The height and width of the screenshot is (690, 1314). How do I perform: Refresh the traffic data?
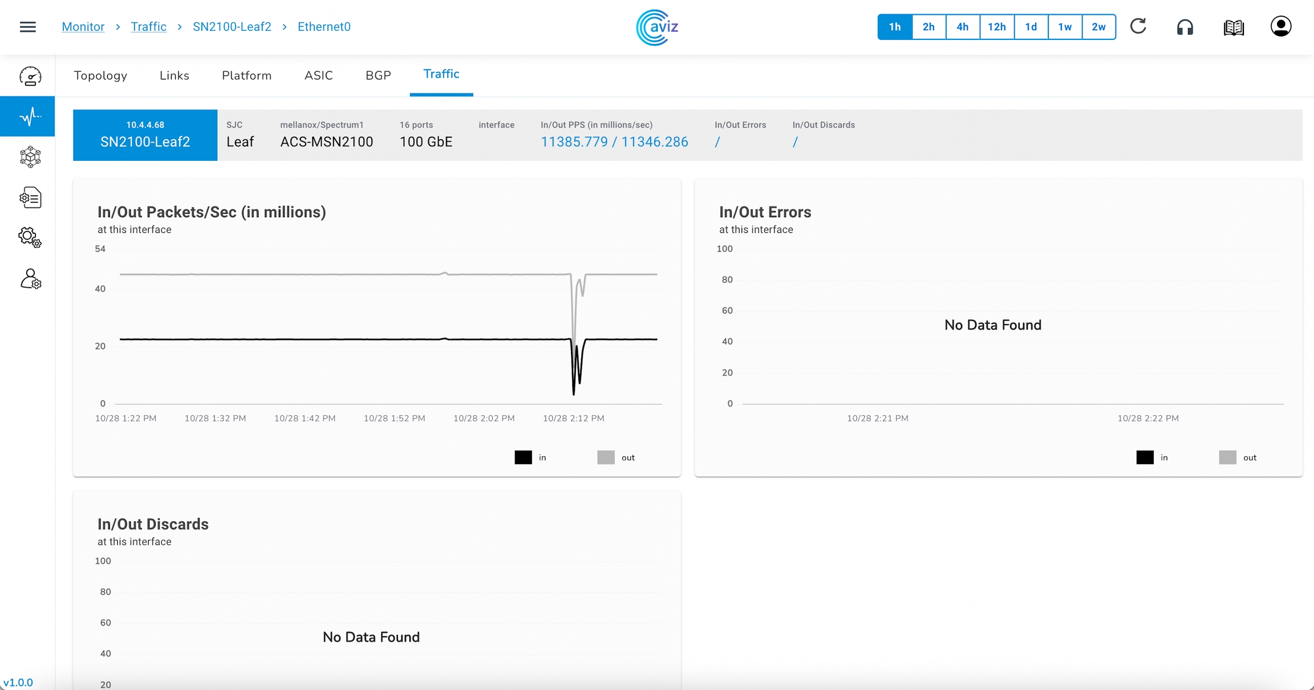1138,27
